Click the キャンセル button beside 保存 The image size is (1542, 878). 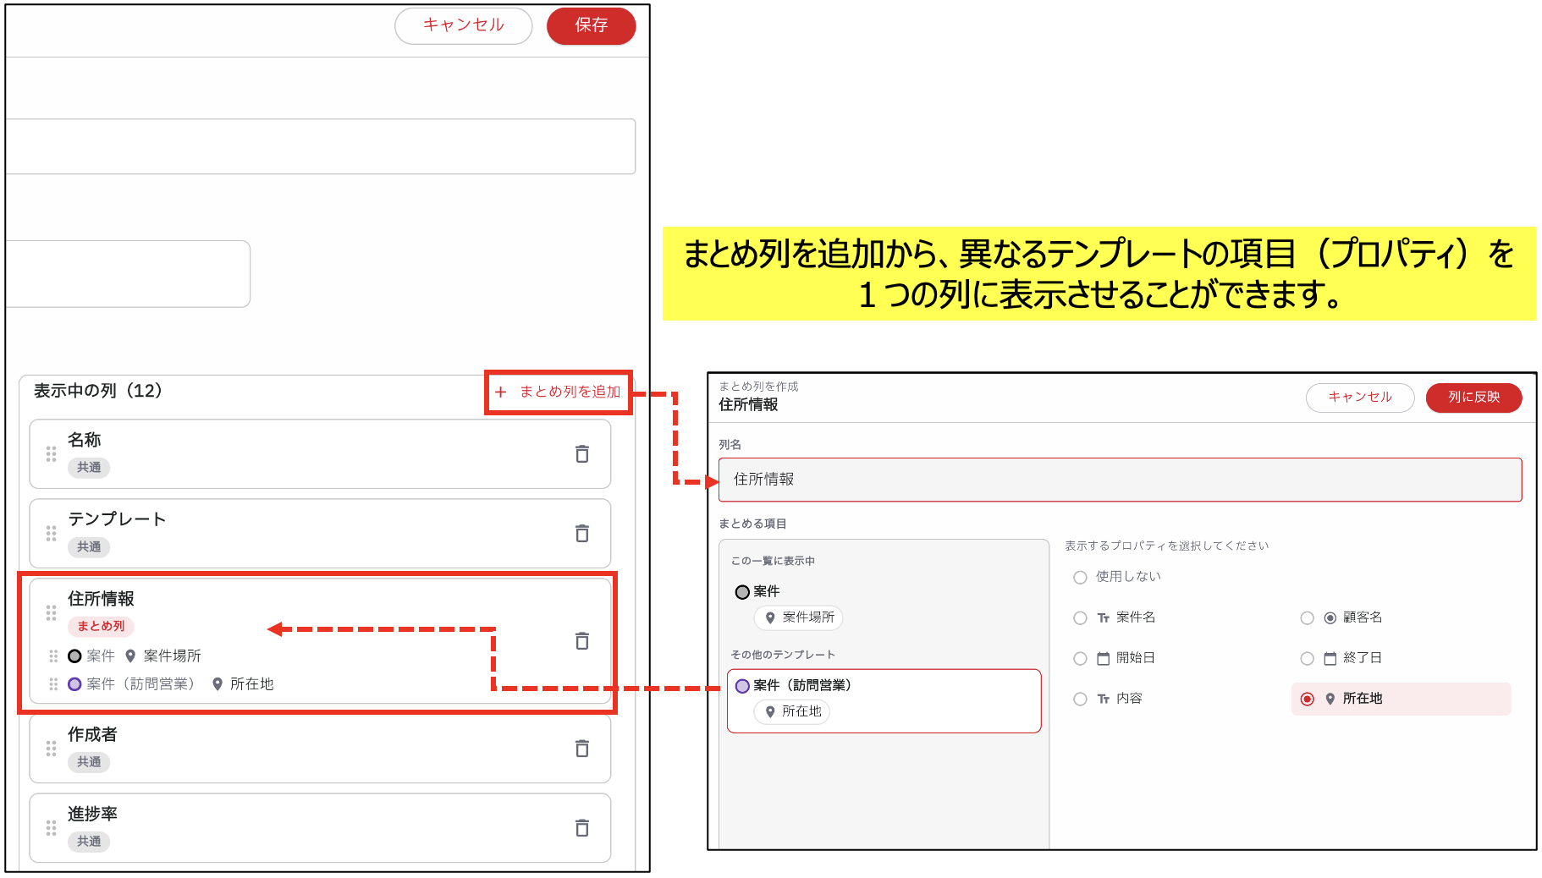464,25
